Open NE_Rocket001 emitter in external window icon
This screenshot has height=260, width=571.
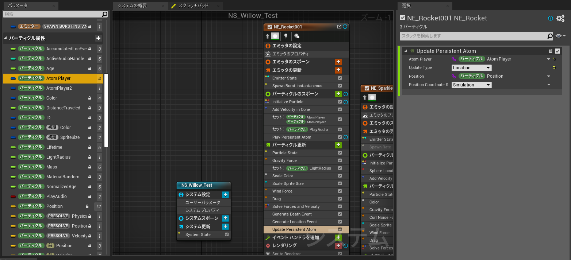tap(339, 27)
